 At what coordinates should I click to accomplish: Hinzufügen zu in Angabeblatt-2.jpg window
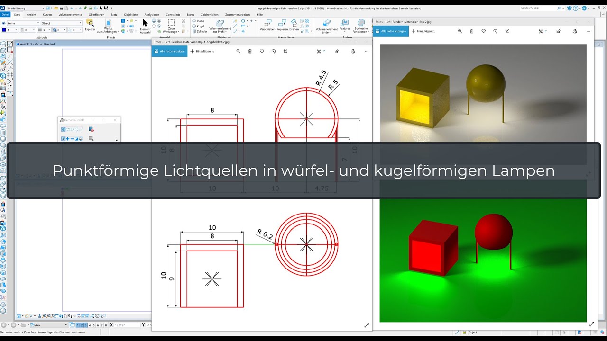click(202, 51)
